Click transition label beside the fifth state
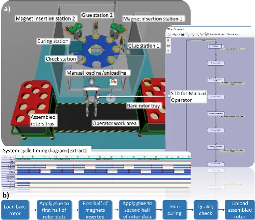 click(233, 117)
